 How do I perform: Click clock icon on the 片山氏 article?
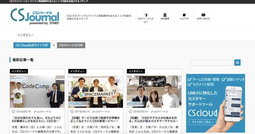click(x=130, y=112)
